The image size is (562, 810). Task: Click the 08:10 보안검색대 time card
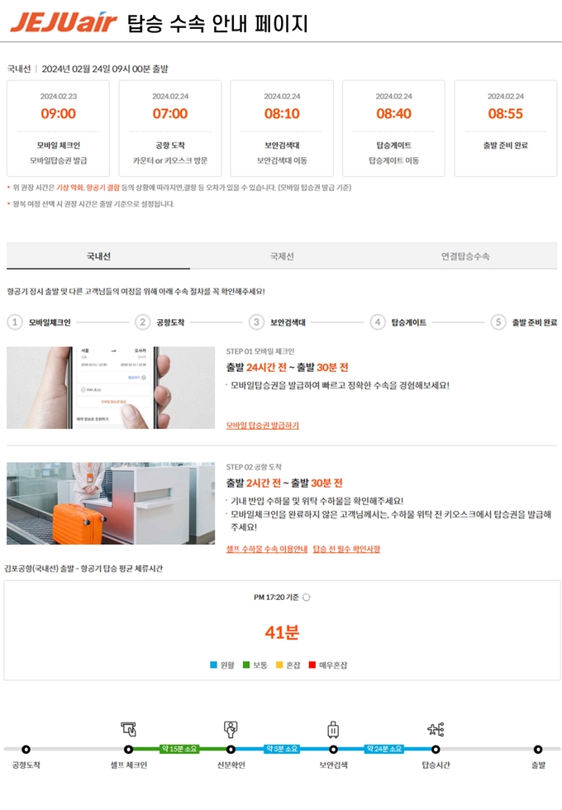click(282, 128)
